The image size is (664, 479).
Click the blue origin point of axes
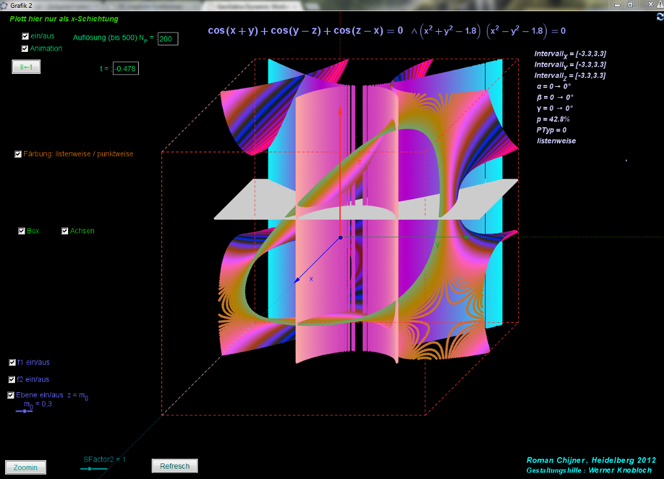(x=340, y=238)
